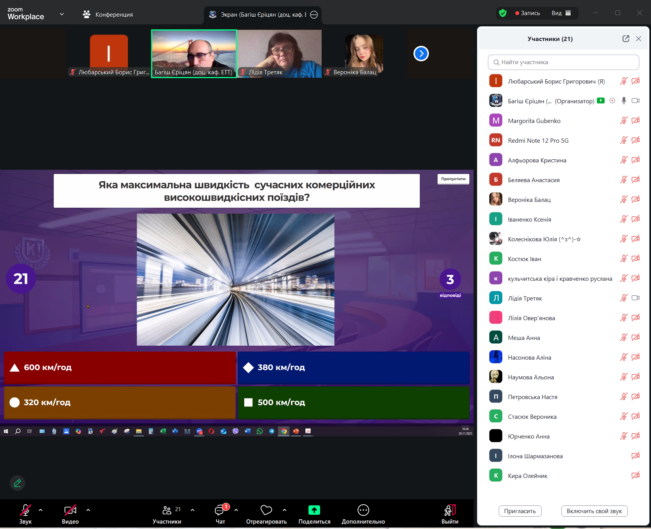Click the recording indicator icon beside Багіш Єріцян

click(x=612, y=101)
